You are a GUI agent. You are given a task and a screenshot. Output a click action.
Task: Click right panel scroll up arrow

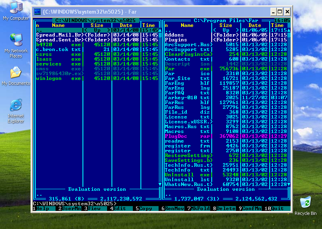(x=289, y=30)
